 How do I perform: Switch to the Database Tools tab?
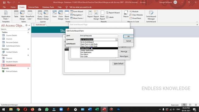pyautogui.click(x=48, y=7)
